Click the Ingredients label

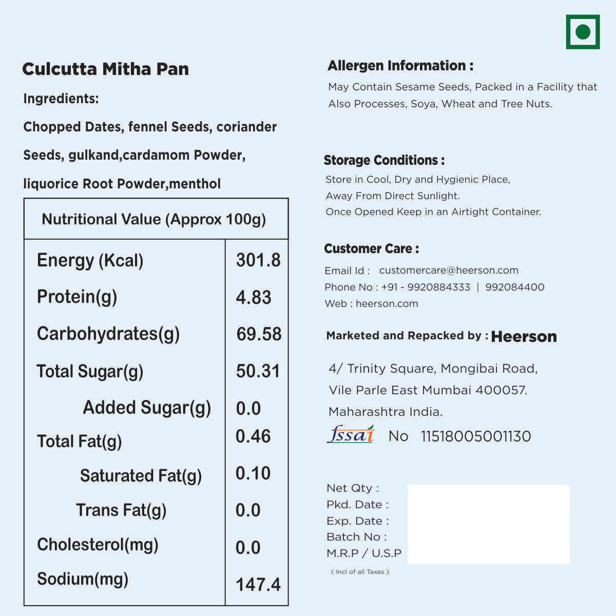61,99
